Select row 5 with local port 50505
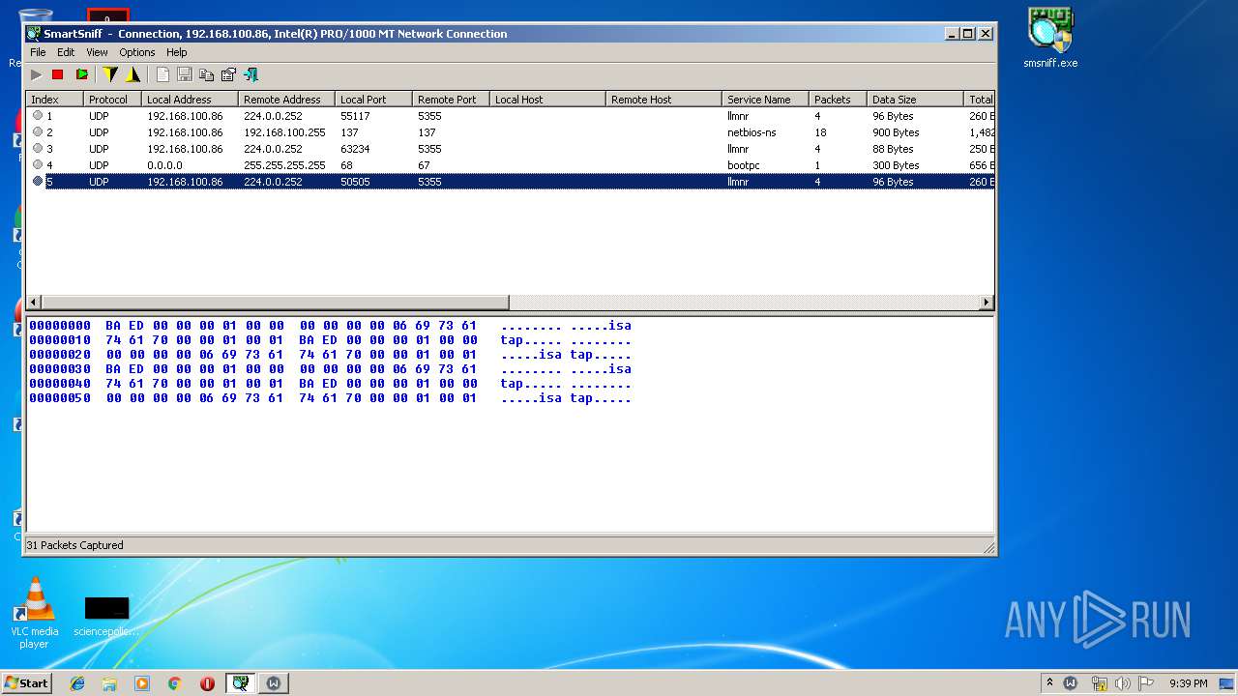This screenshot has width=1238, height=696. pyautogui.click(x=510, y=182)
